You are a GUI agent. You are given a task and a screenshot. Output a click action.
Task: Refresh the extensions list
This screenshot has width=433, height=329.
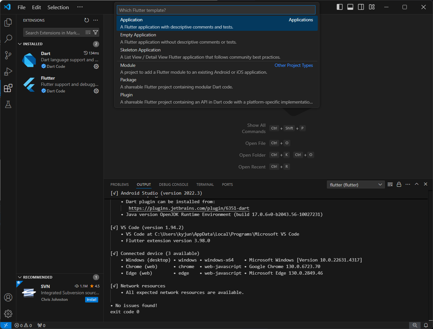86,20
